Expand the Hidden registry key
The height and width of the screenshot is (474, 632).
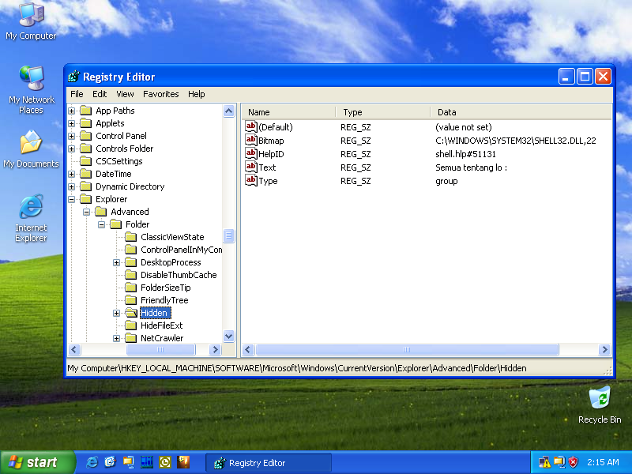(x=117, y=313)
